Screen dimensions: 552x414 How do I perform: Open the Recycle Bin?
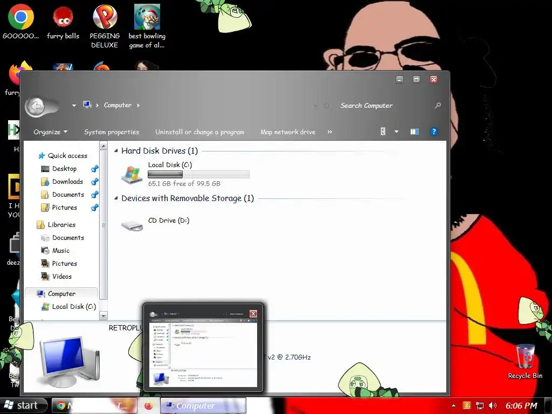click(525, 362)
